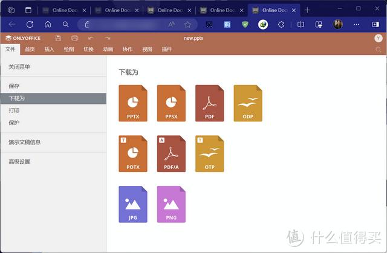Open the ONLYOFFICE search icon
This screenshot has height=253, width=387.
(378, 50)
